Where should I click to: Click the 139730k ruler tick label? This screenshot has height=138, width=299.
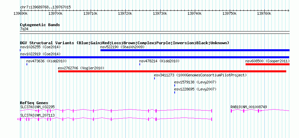coord(160,14)
